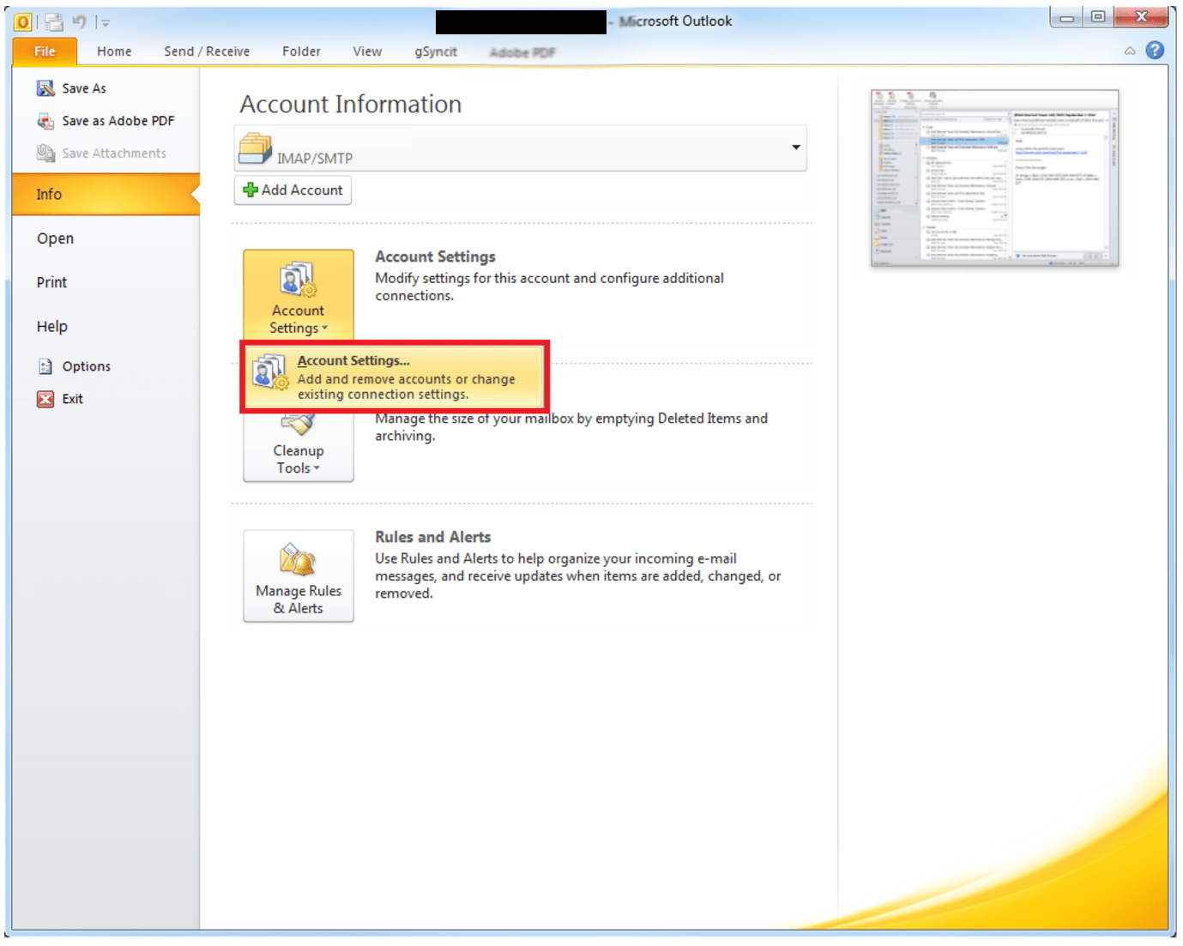The width and height of the screenshot is (1183, 946).
Task: Click the Add Account button
Action: pos(293,190)
